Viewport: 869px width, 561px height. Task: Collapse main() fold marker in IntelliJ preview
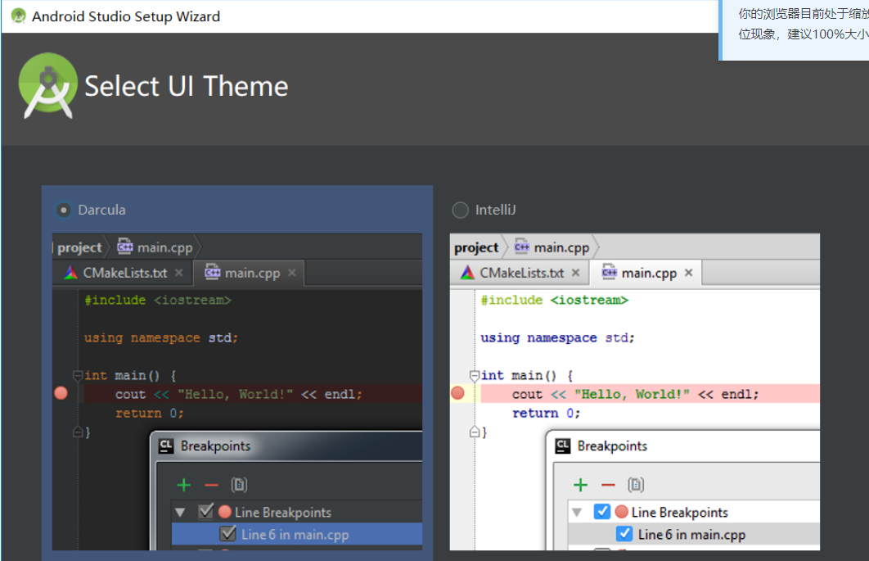pyautogui.click(x=474, y=376)
